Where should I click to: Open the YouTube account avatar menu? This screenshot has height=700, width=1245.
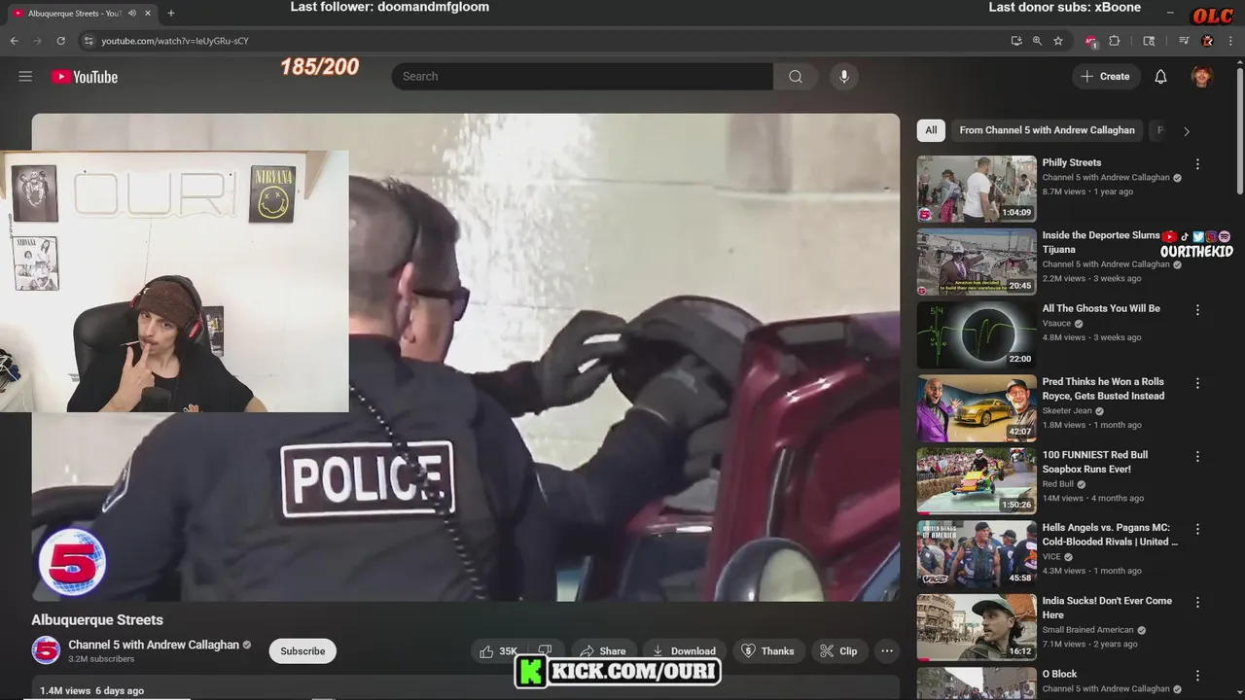tap(1202, 77)
